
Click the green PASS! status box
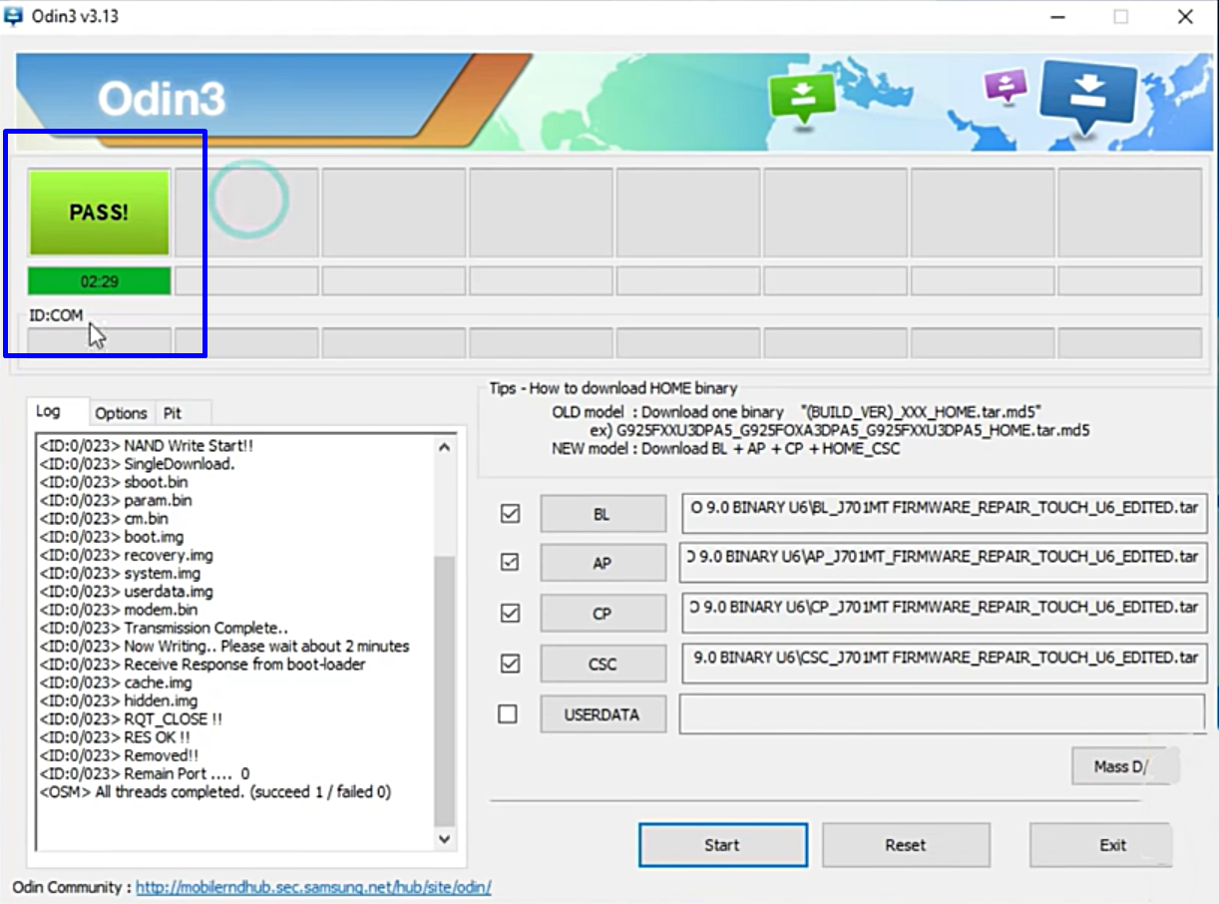click(99, 213)
